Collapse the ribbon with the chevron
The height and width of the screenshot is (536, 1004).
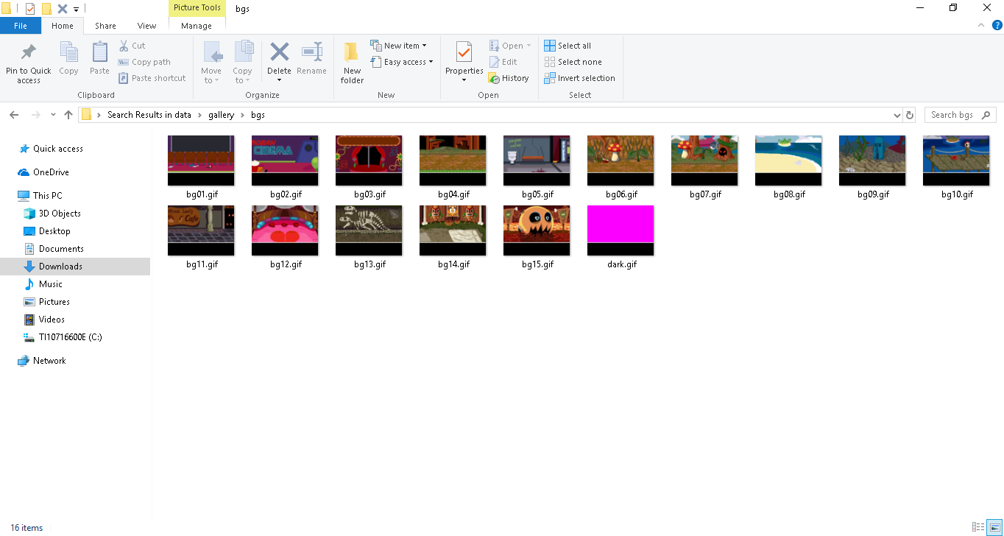pos(980,26)
